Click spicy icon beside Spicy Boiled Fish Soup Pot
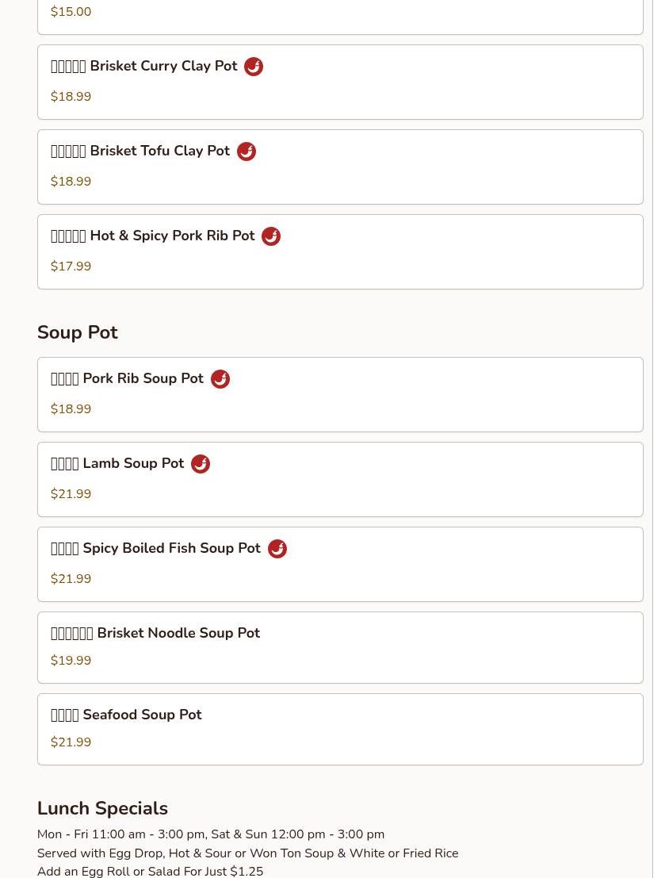Image resolution: width=669 pixels, height=878 pixels. [x=277, y=549]
